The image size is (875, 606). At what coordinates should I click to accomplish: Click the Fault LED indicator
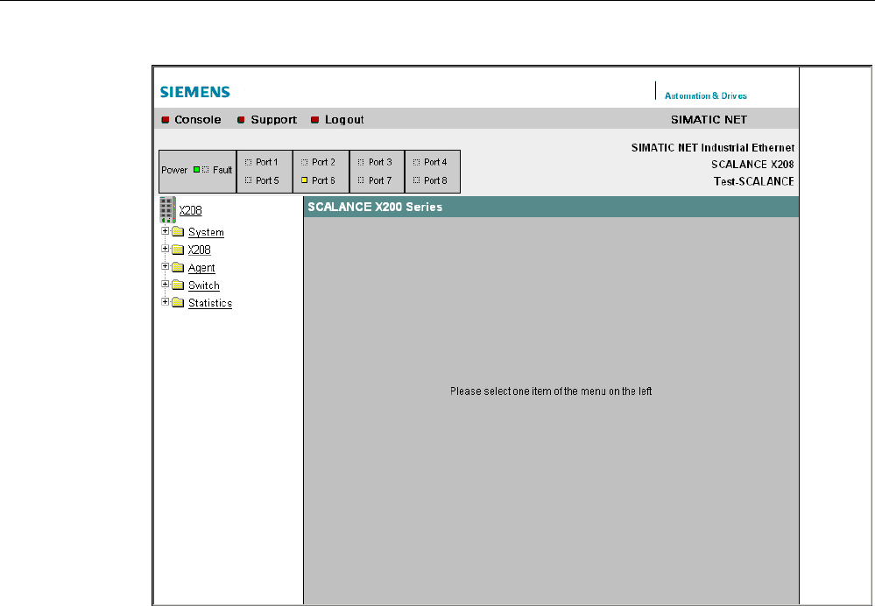pos(205,170)
